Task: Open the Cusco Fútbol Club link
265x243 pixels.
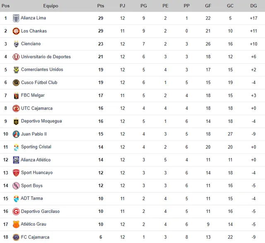Action: point(39,83)
